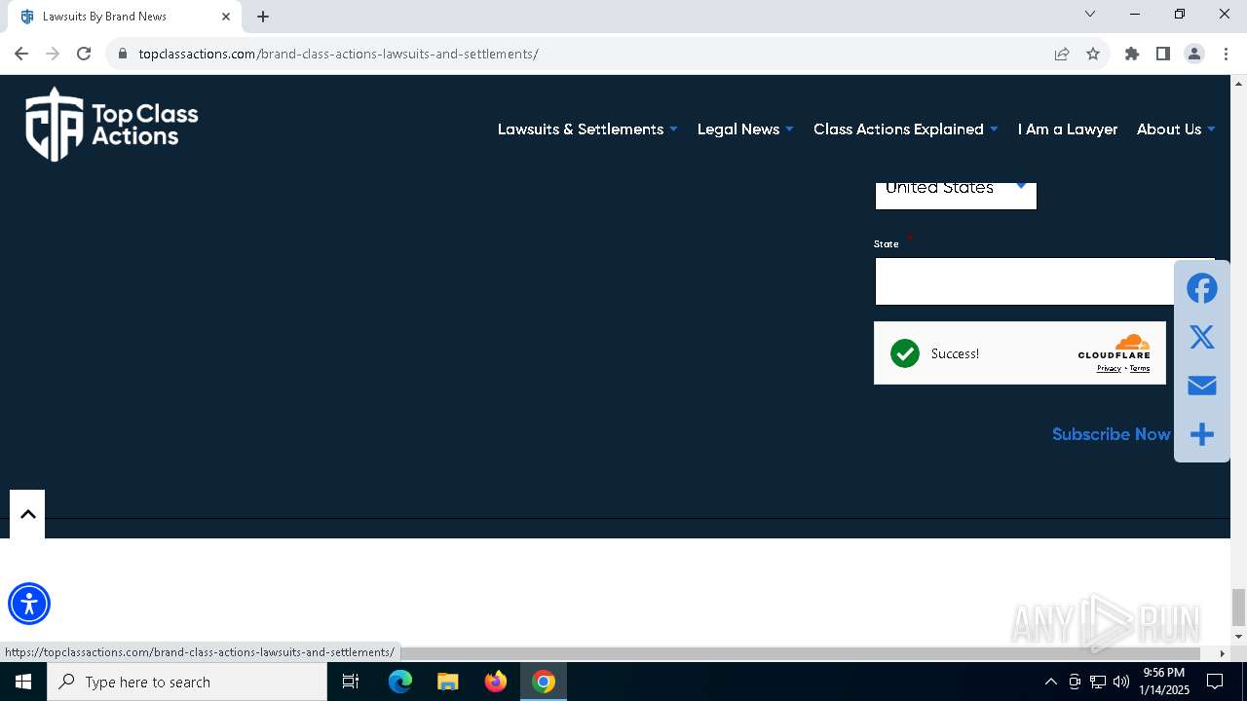Launch Microsoft Edge from taskbar
Image resolution: width=1247 pixels, height=701 pixels.
pos(400,682)
